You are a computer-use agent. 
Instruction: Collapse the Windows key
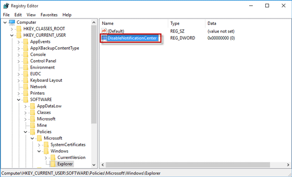coord(39,151)
